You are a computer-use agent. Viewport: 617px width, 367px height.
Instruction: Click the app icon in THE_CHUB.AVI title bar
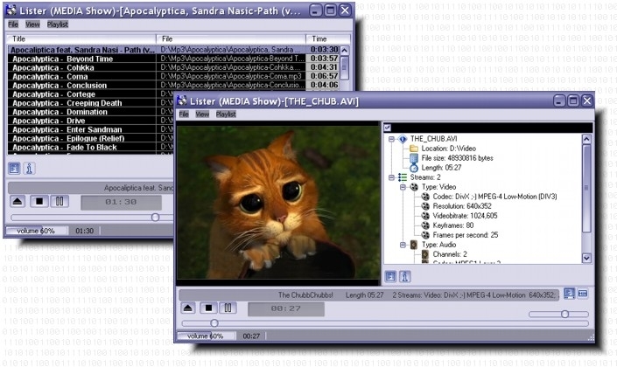(x=182, y=101)
